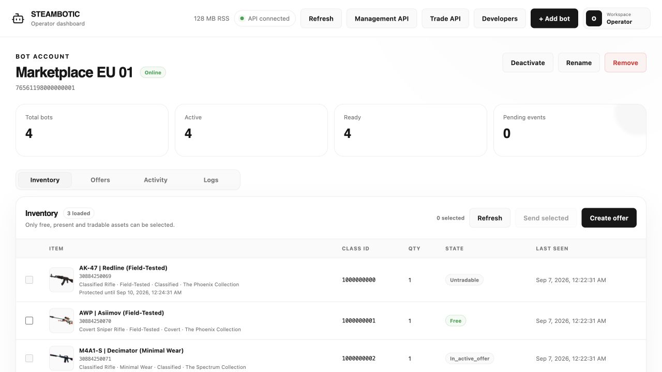Viewport: 662px width, 372px height.
Task: Open the Logs tab
Action: [x=211, y=180]
